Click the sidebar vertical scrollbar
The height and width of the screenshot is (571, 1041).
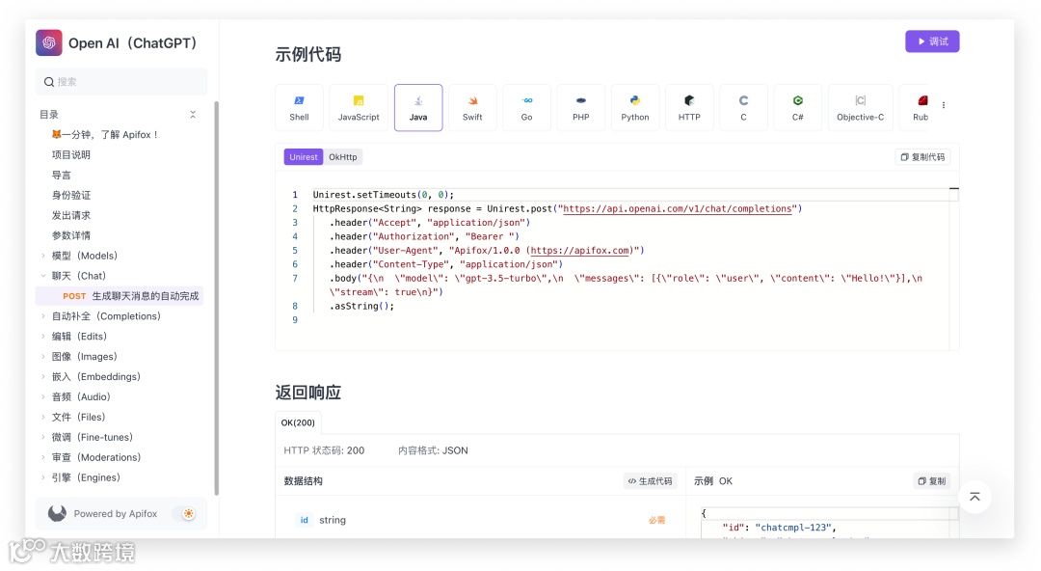click(x=217, y=298)
